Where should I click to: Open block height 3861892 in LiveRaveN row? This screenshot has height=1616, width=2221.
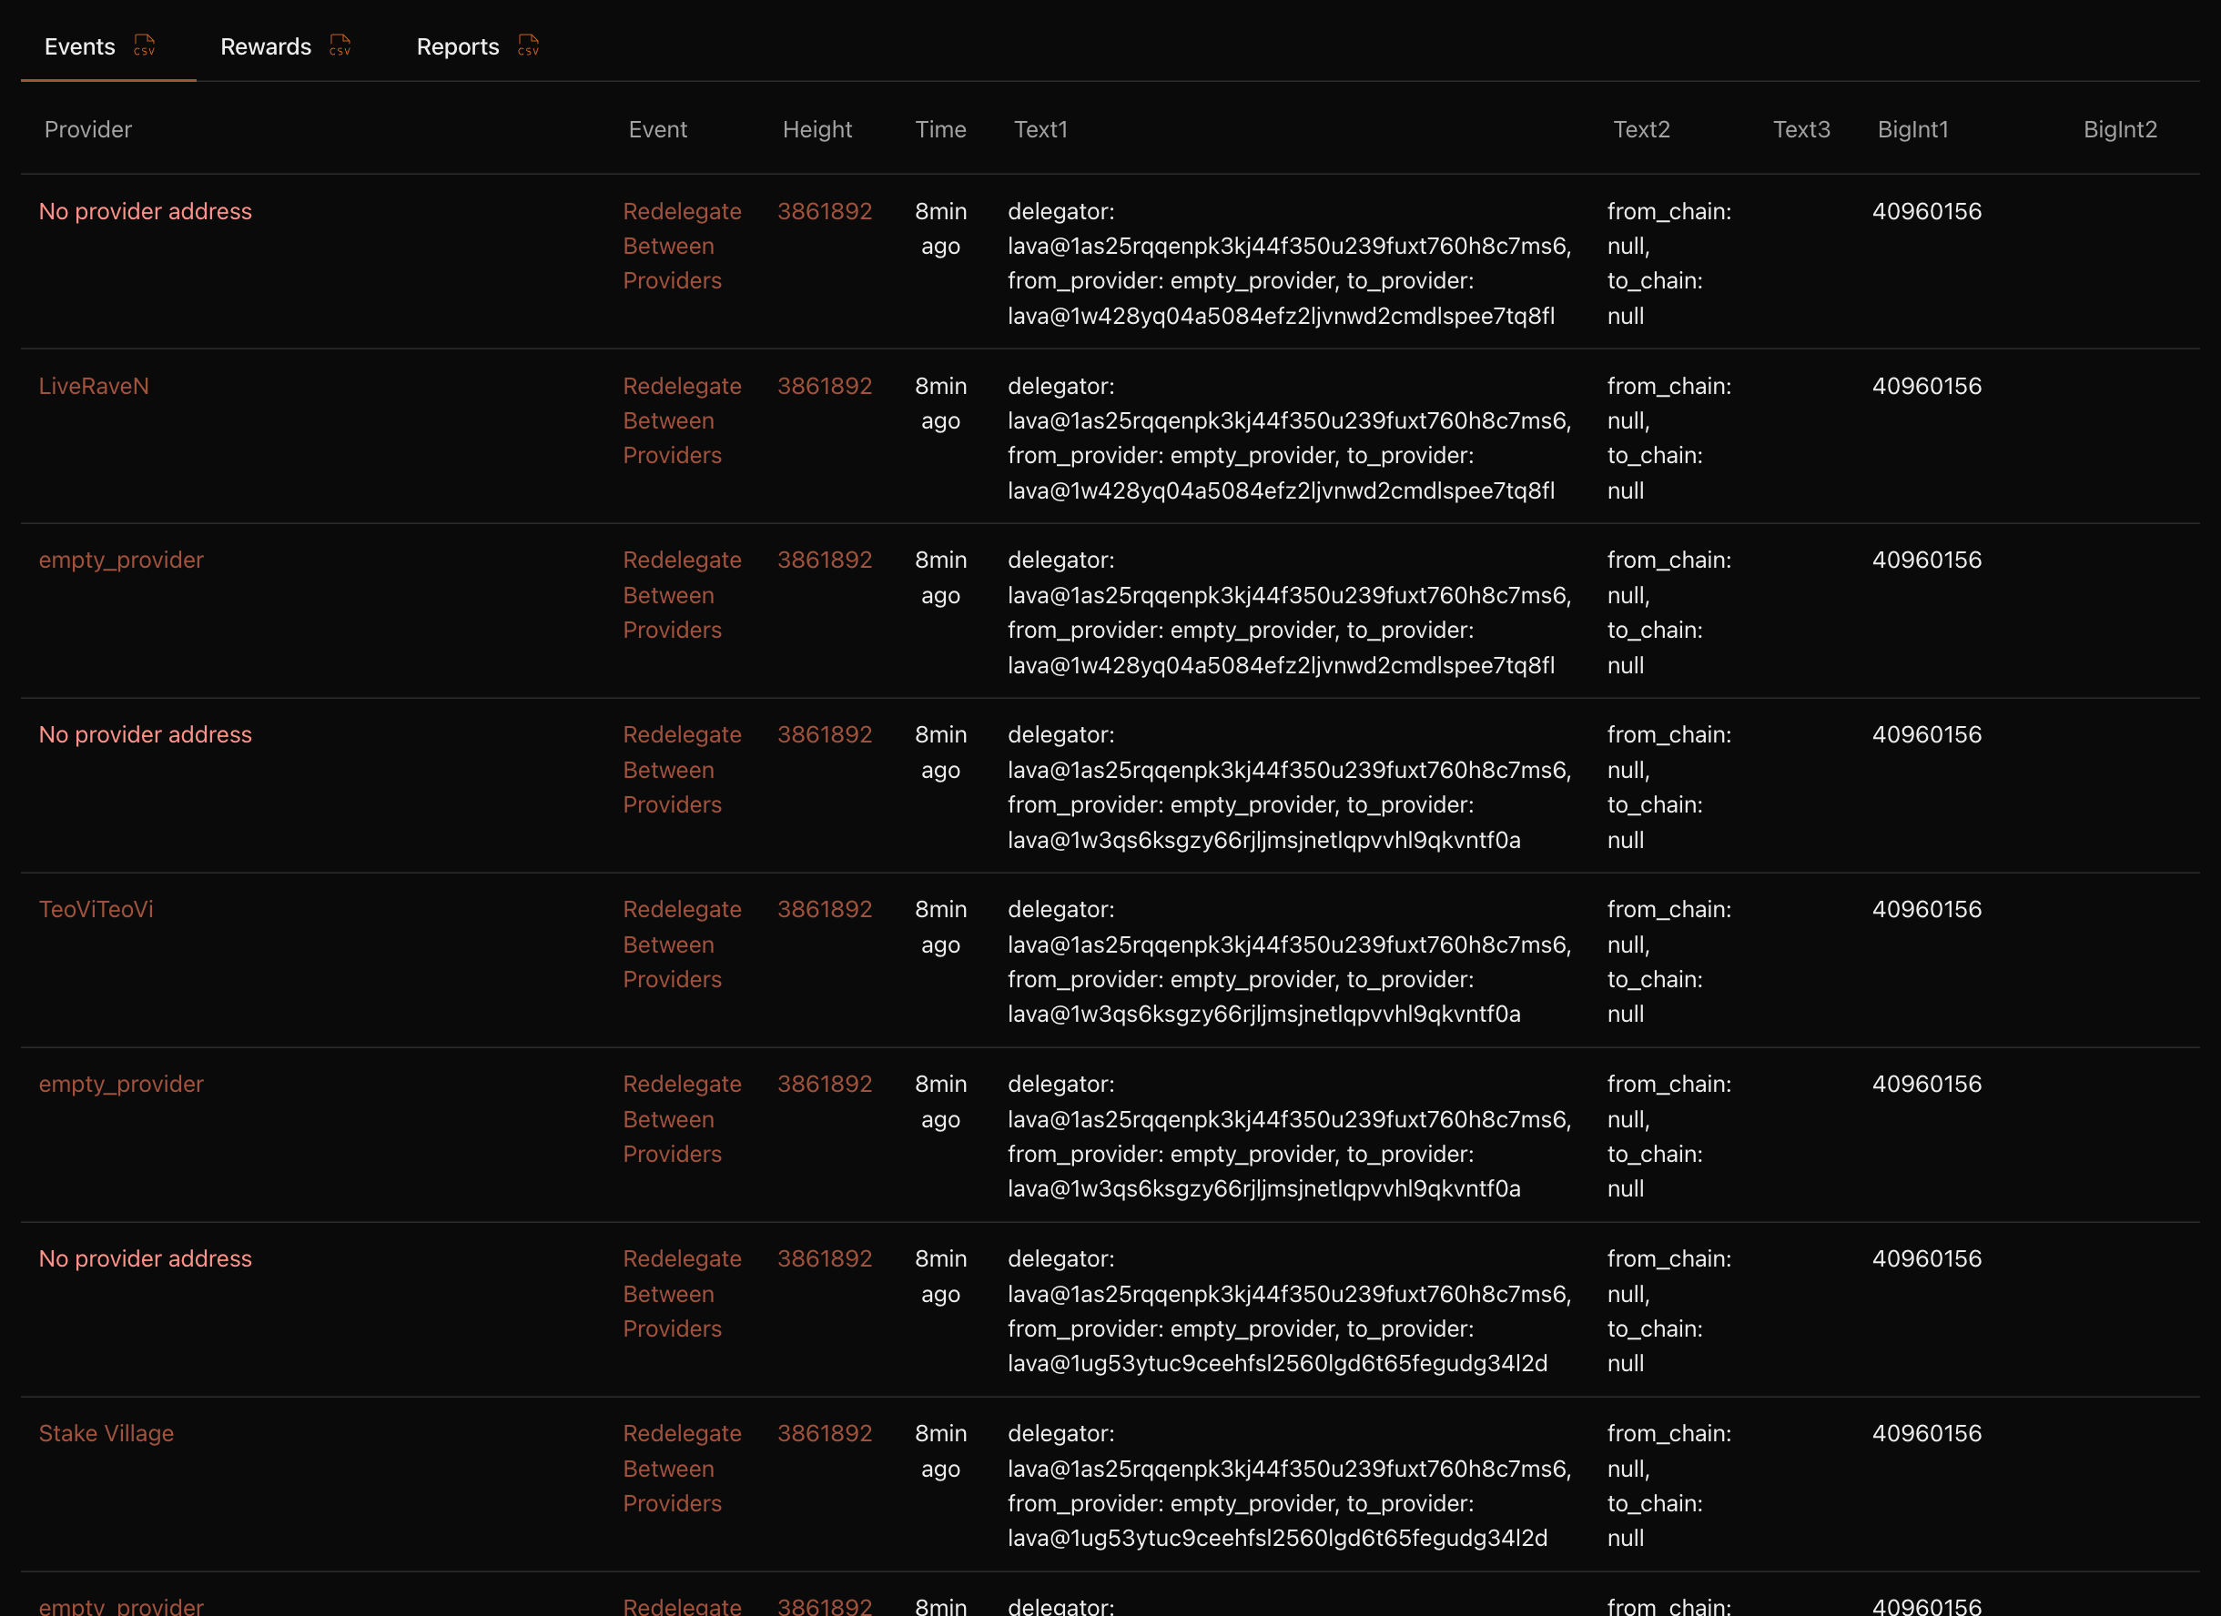824,386
